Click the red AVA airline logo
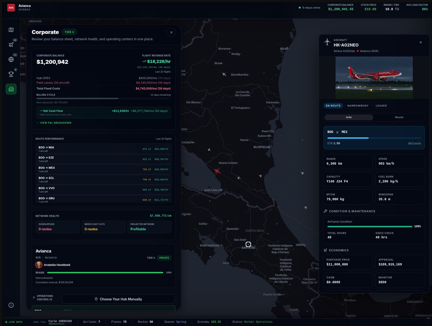 coord(11,8)
